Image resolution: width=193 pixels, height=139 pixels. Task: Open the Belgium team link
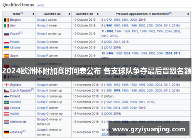15,20
